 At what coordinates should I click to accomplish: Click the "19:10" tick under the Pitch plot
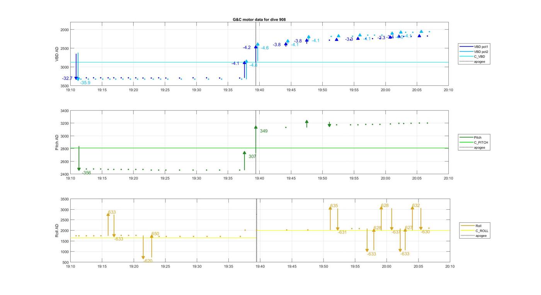[70, 178]
